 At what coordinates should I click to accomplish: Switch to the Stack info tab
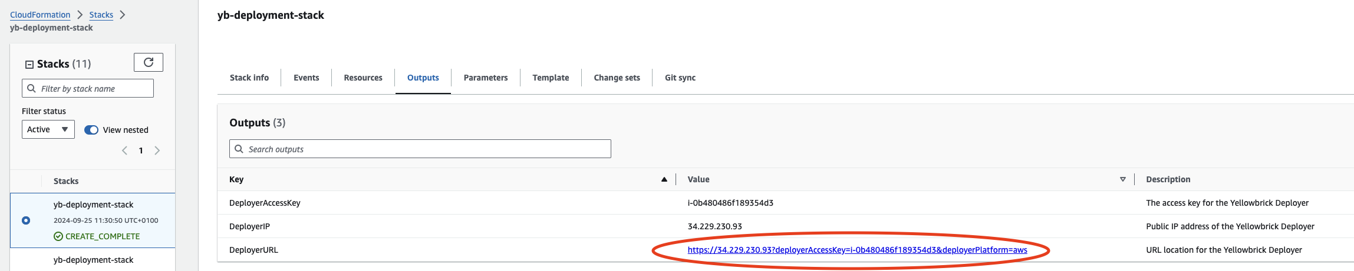click(x=249, y=78)
